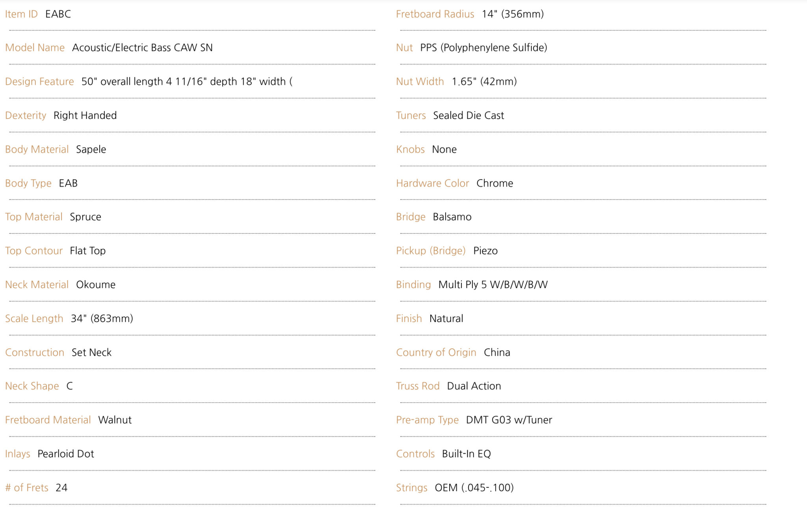Click the Item ID label
Image resolution: width=807 pixels, height=514 pixels.
point(21,14)
